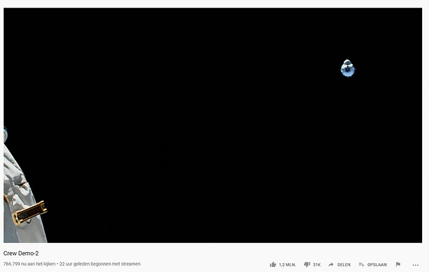Click the add-to-playlist save icon
This screenshot has width=429, height=272.
click(x=361, y=265)
